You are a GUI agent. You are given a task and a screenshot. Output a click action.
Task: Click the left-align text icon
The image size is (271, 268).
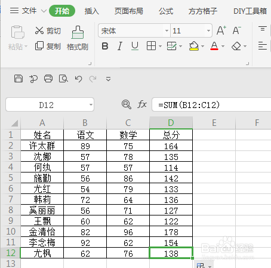click(x=263, y=46)
